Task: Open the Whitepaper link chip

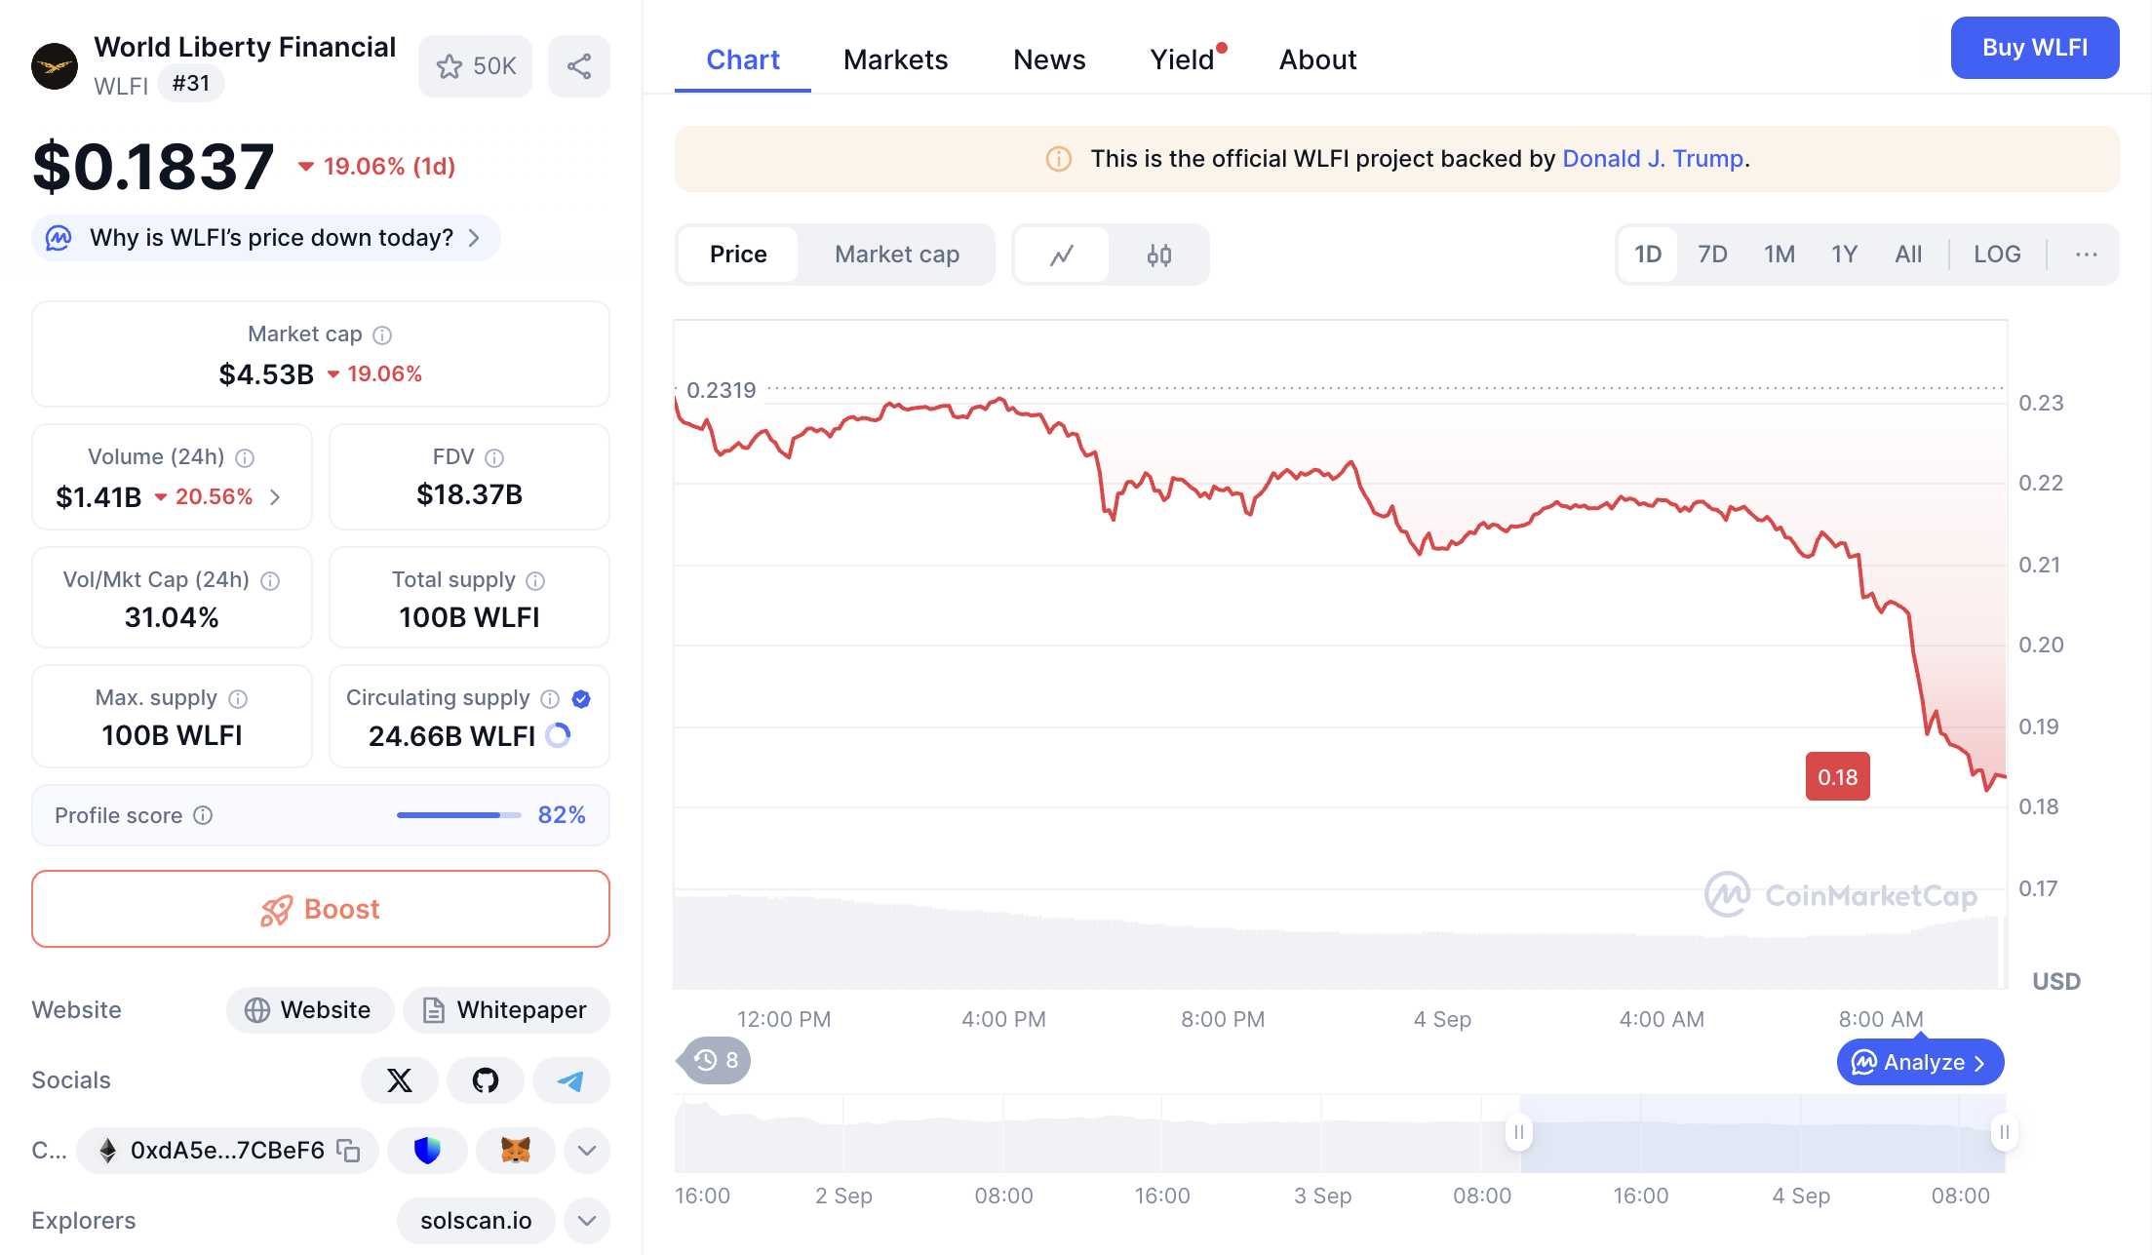Action: pyautogui.click(x=506, y=1010)
